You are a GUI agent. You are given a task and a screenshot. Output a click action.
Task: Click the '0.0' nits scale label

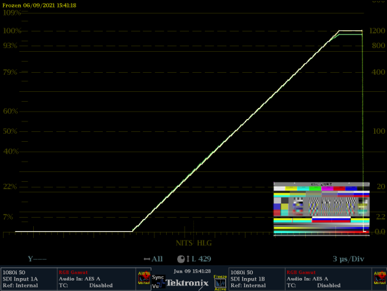point(380,232)
